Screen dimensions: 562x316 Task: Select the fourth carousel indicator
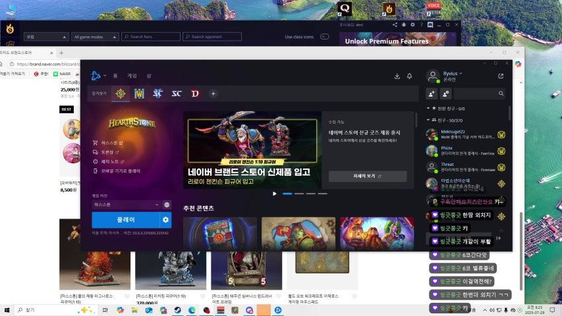coord(323,194)
